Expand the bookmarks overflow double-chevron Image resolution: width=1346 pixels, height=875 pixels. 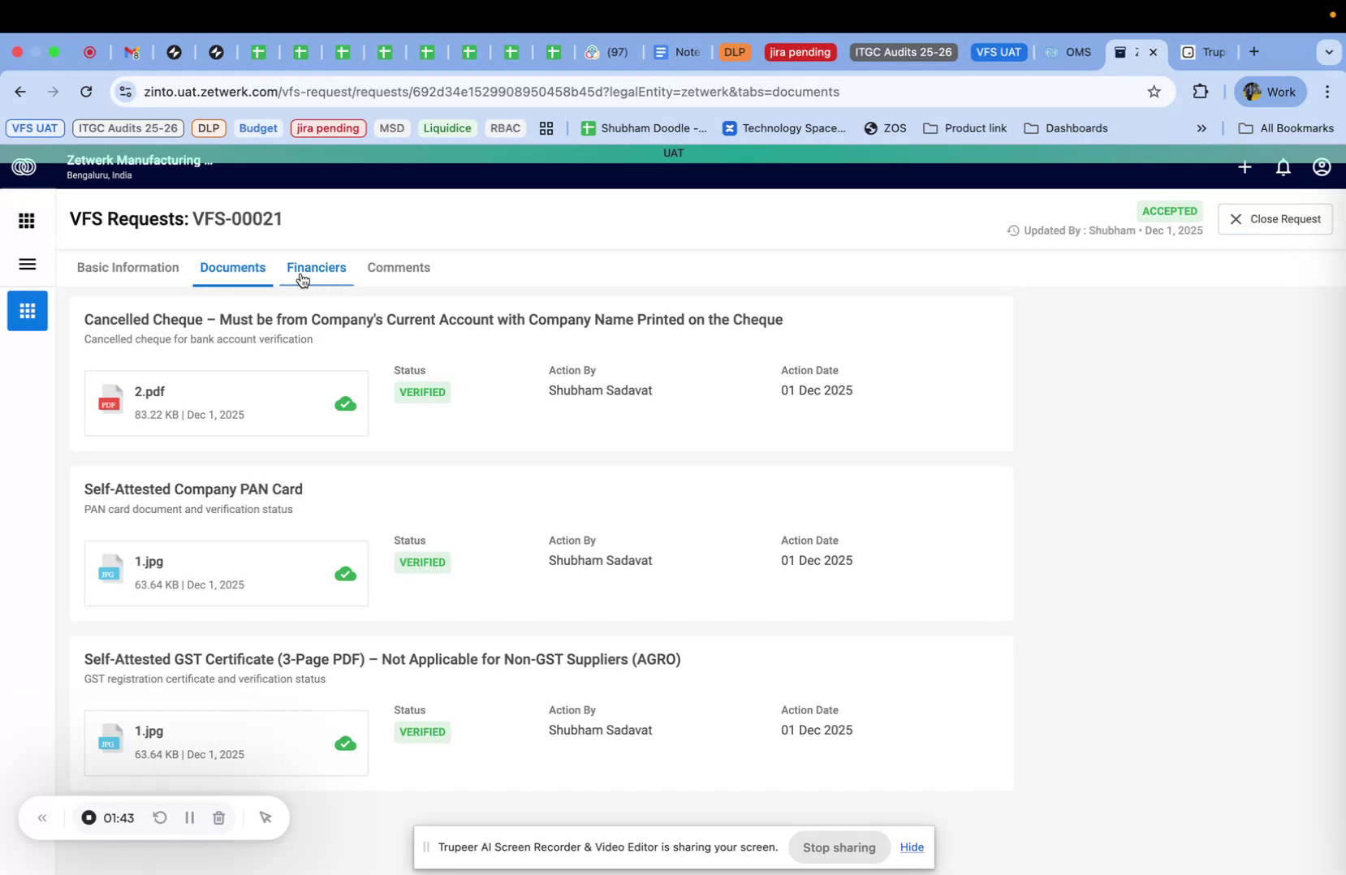click(1201, 128)
